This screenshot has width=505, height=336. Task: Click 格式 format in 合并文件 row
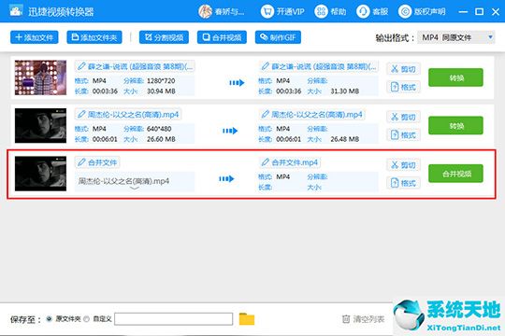coord(403,183)
